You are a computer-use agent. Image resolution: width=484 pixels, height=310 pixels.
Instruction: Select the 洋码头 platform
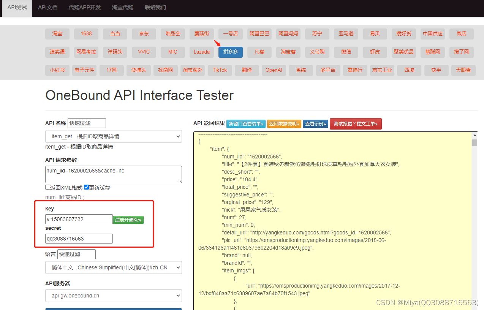pyautogui.click(x=115, y=52)
